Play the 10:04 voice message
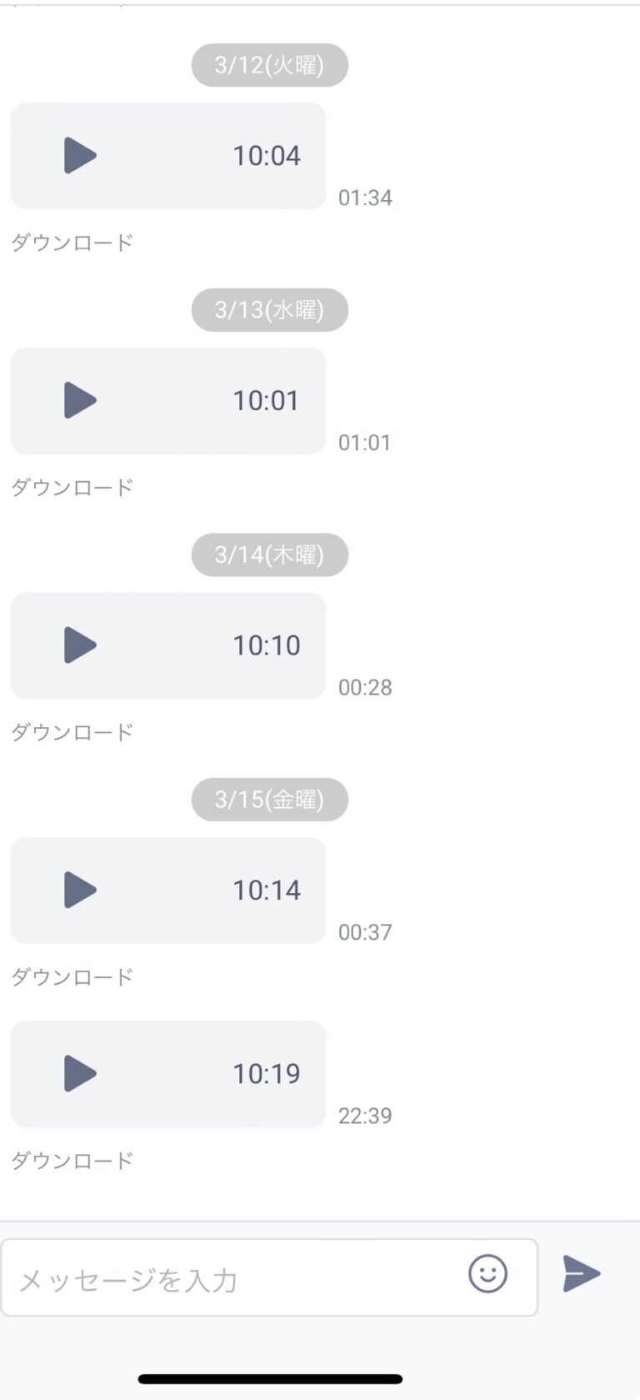This screenshot has width=640, height=1400. [81, 156]
